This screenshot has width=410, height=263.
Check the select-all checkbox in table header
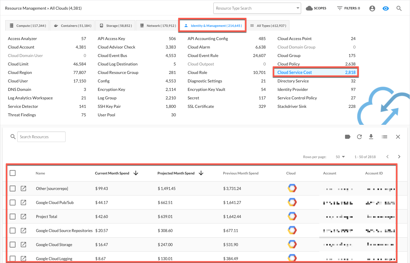coord(13,173)
